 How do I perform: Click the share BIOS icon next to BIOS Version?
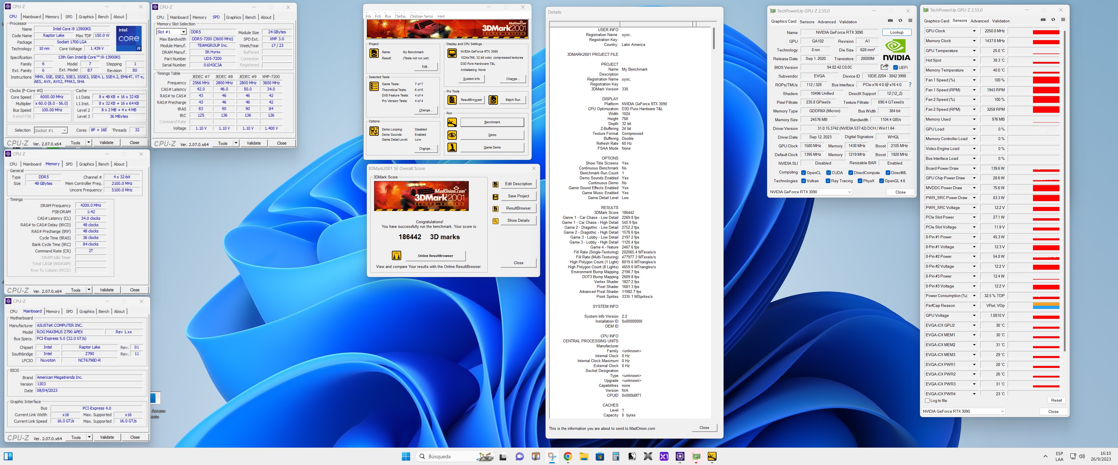885,67
